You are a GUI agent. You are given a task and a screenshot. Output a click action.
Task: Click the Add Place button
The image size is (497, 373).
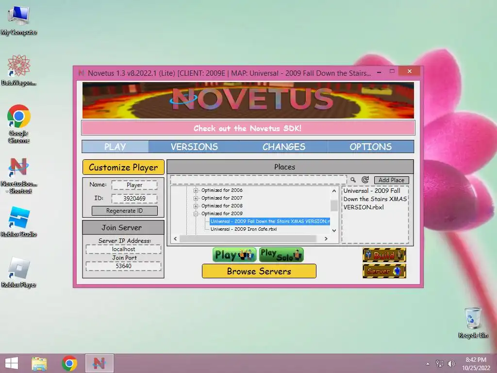[392, 180]
